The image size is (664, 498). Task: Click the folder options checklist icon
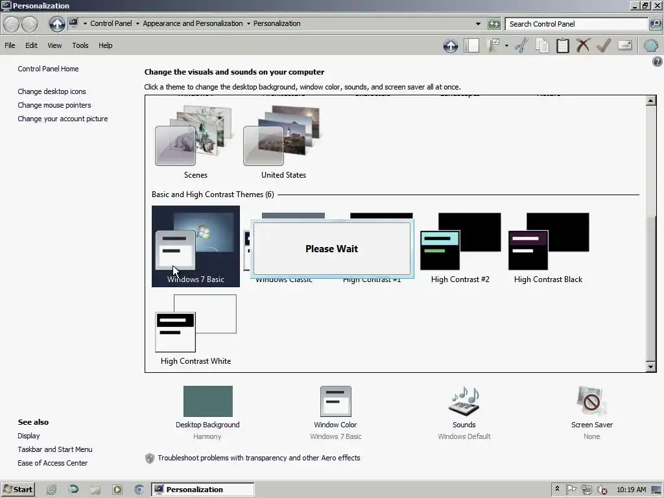(x=495, y=45)
